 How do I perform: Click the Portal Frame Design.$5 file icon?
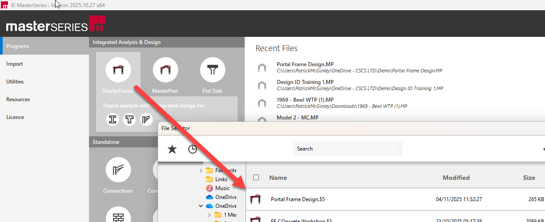point(255,199)
